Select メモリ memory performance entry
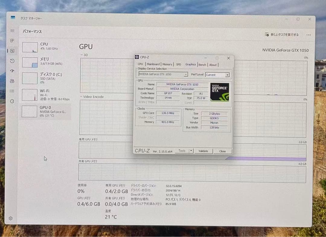Viewport: 326px width, 237px height. 46,62
